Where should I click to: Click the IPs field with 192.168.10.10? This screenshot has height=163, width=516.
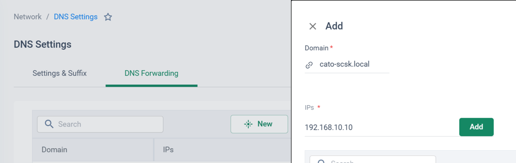(381, 127)
